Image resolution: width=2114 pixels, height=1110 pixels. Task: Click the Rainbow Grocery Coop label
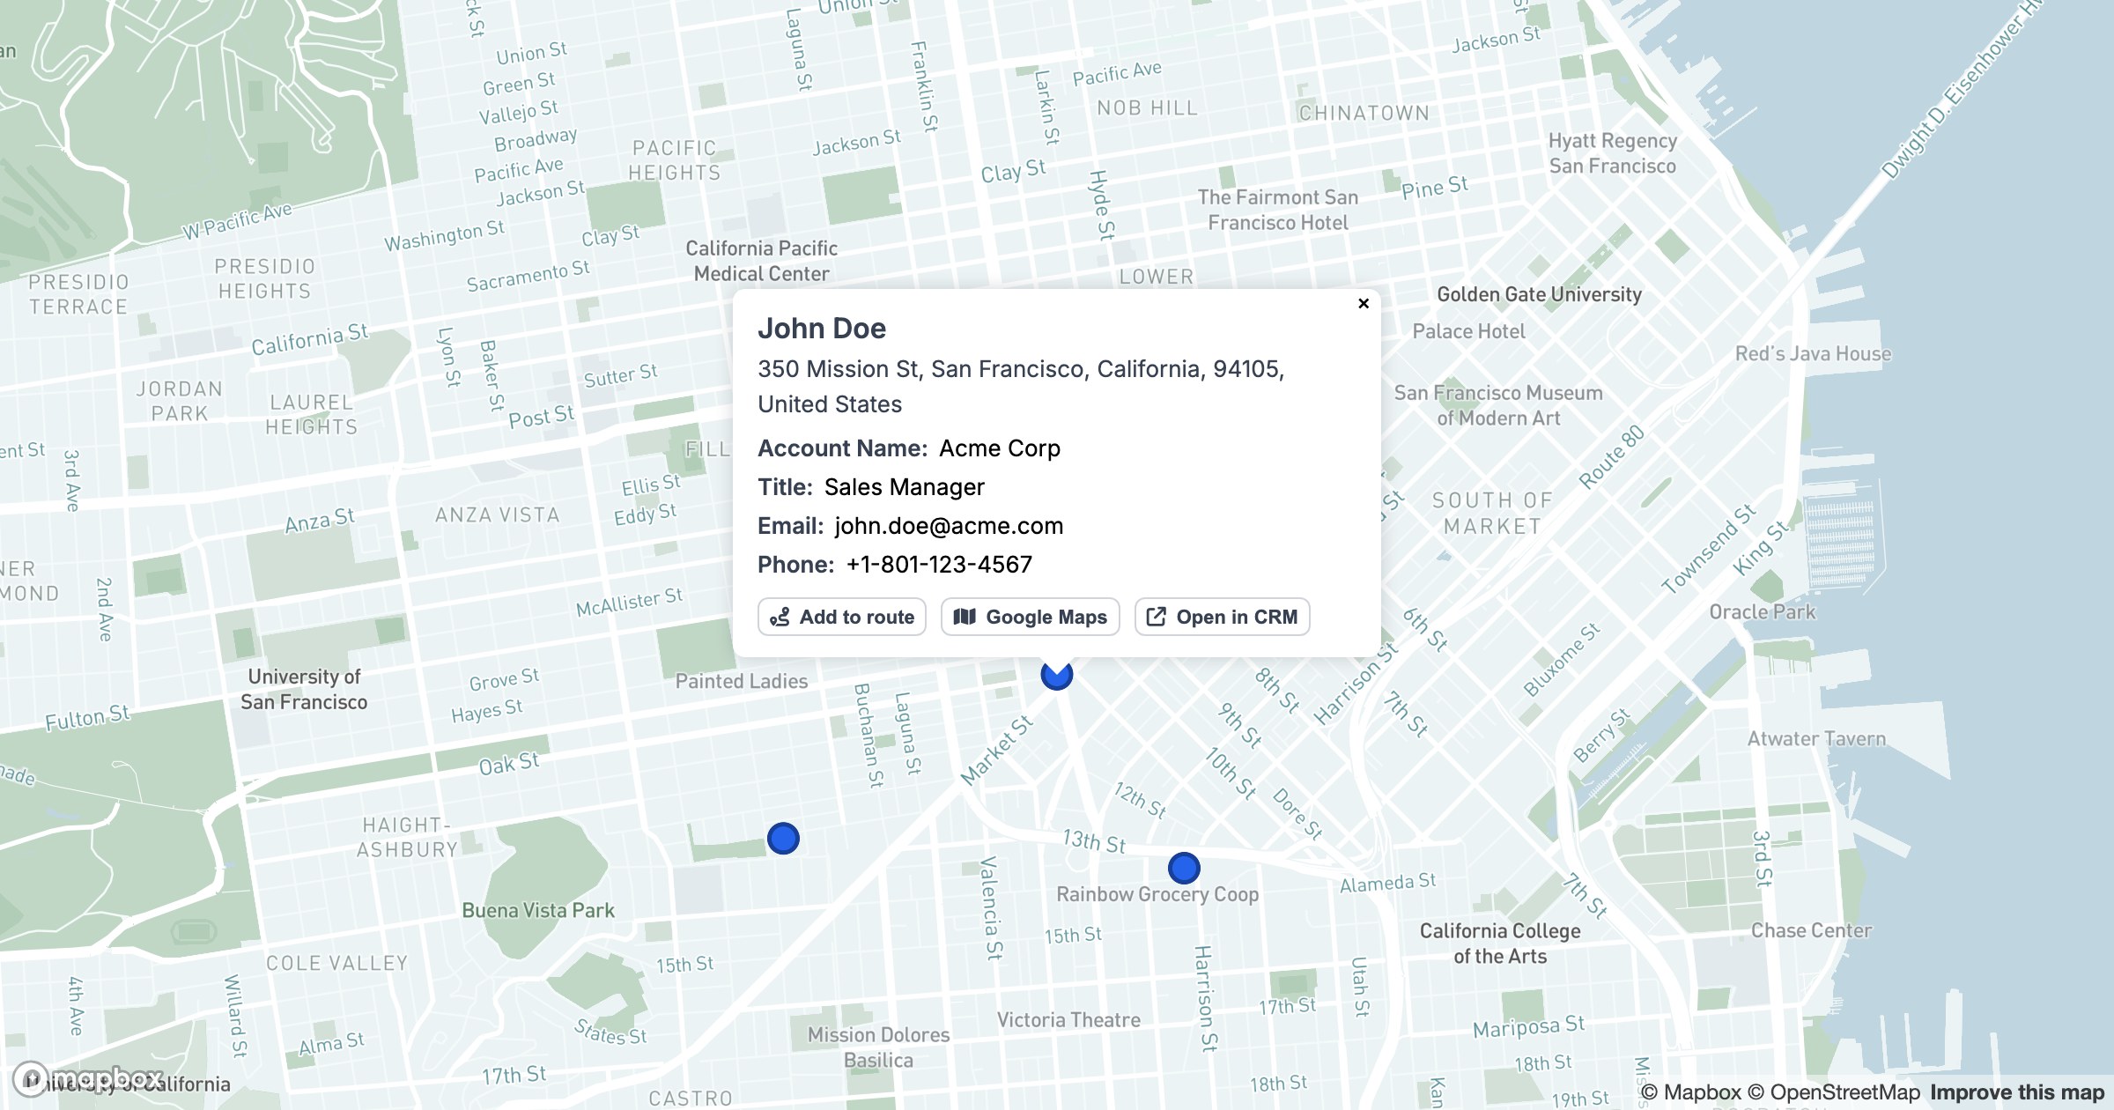(1157, 894)
